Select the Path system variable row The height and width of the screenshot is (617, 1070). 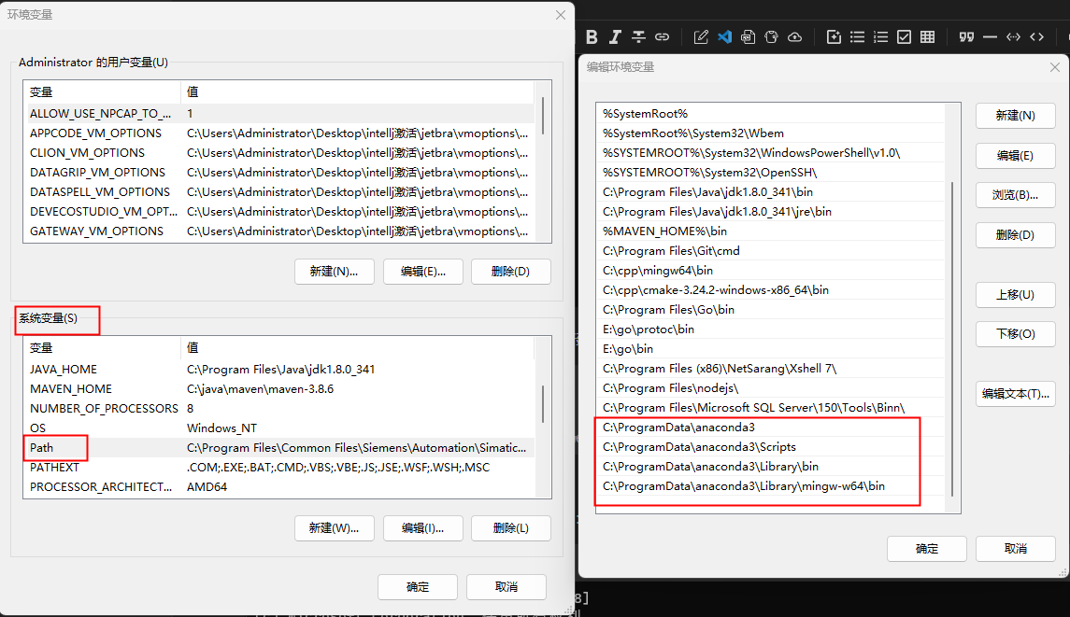pos(279,448)
